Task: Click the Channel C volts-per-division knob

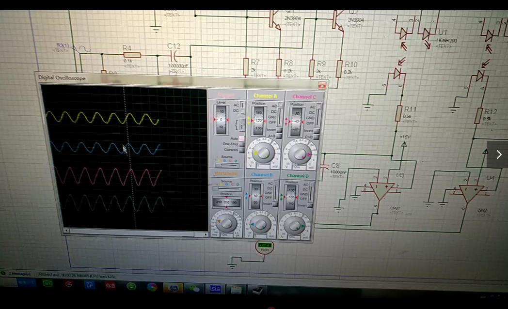Action: click(x=300, y=154)
